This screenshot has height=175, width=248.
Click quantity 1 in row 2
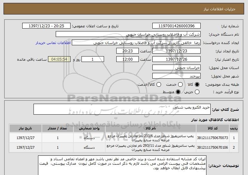coord(58,147)
